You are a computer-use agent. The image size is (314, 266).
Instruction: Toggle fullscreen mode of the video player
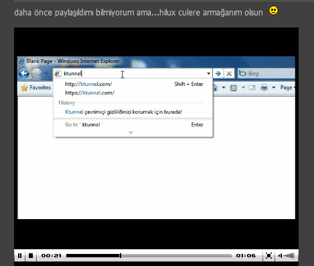(268, 255)
